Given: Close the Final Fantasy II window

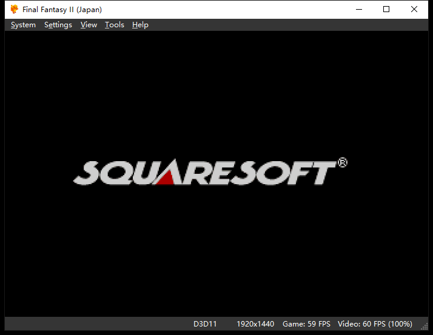Looking at the screenshot, I should click(x=414, y=9).
